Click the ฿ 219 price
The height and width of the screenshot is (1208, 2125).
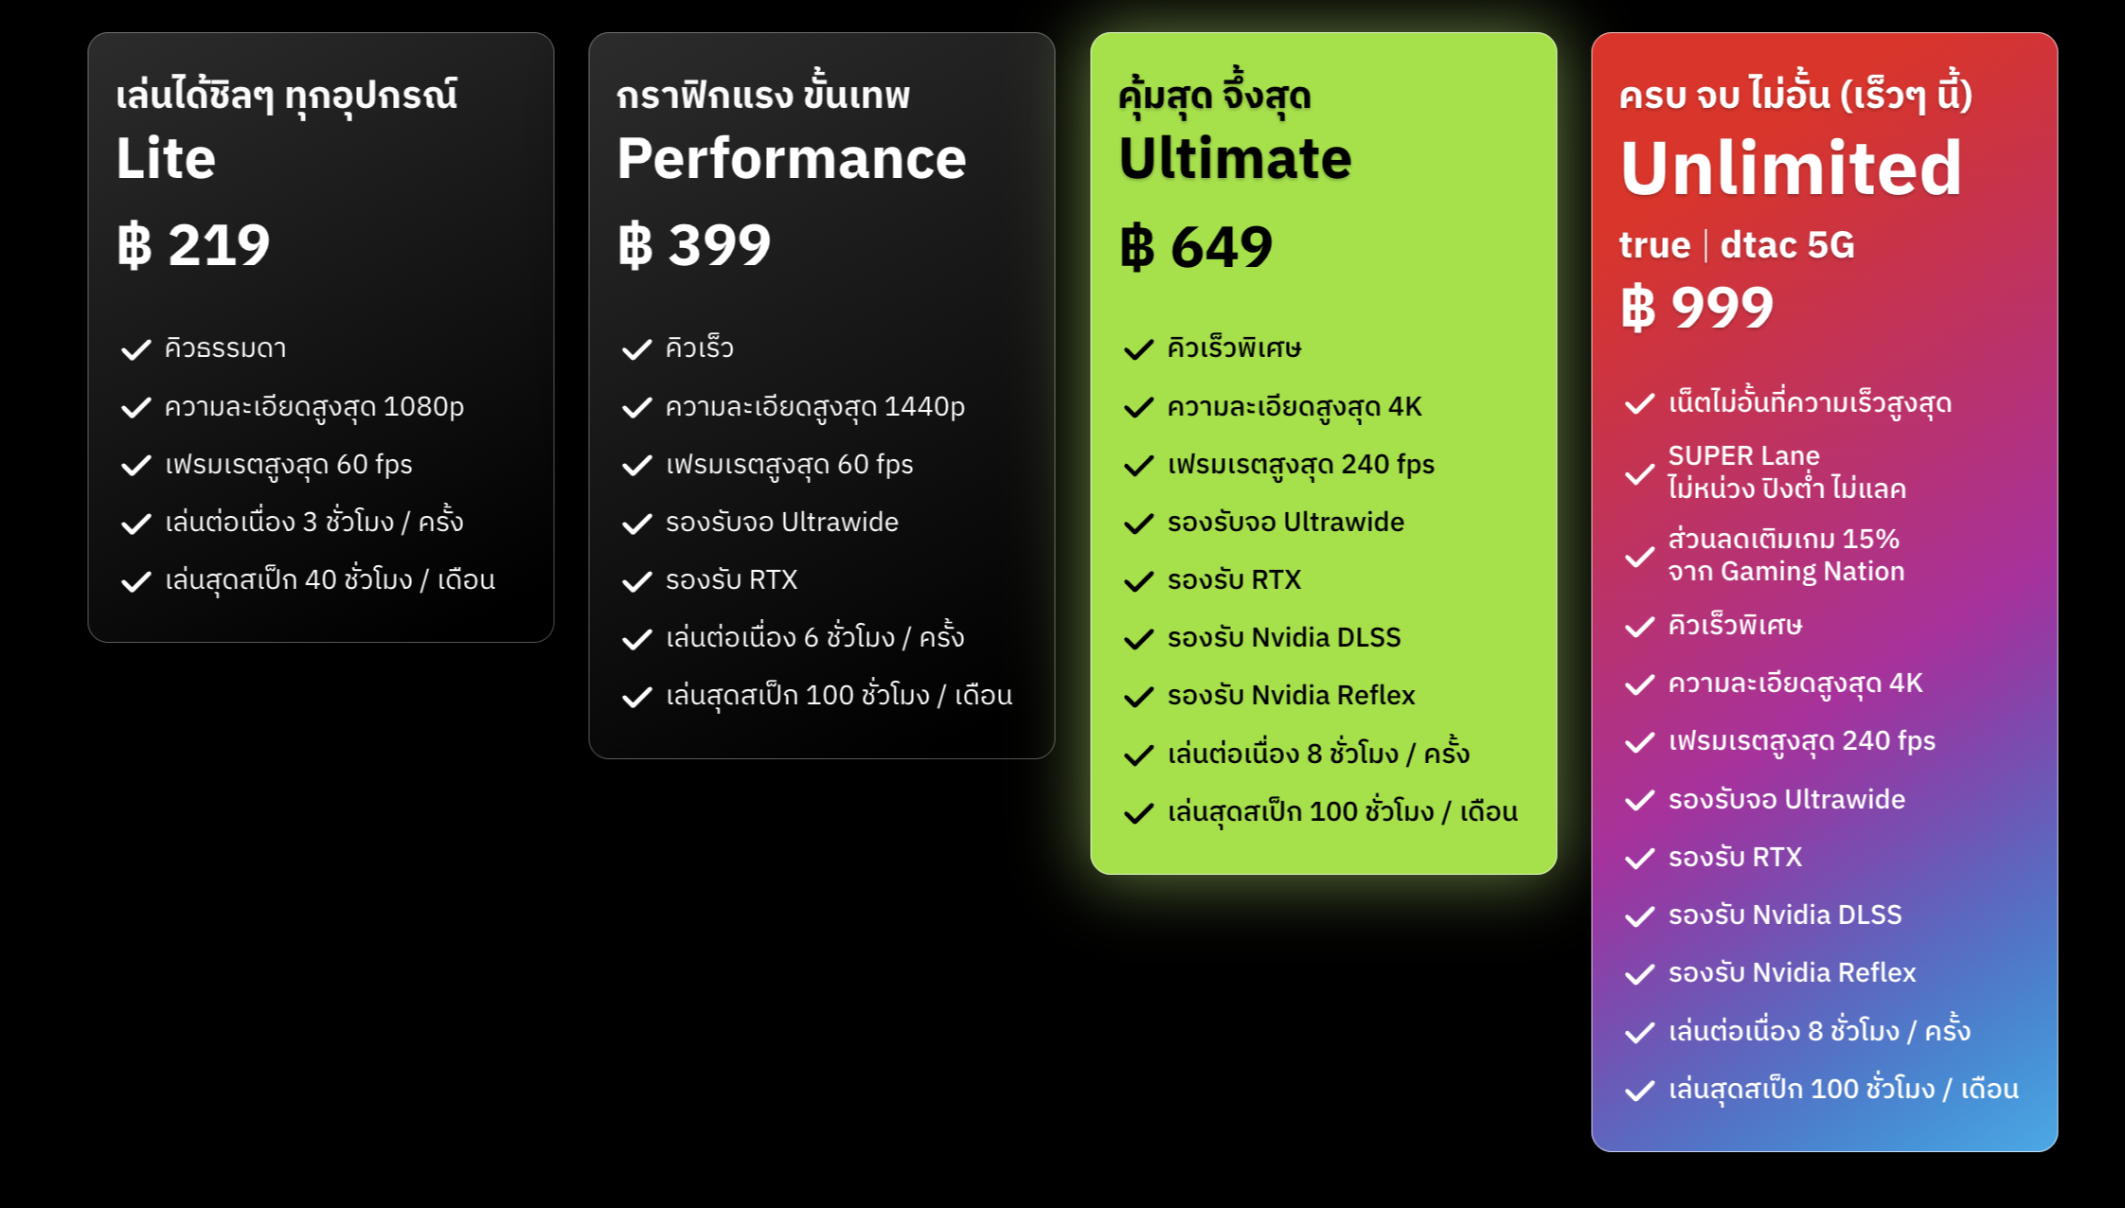click(x=193, y=245)
